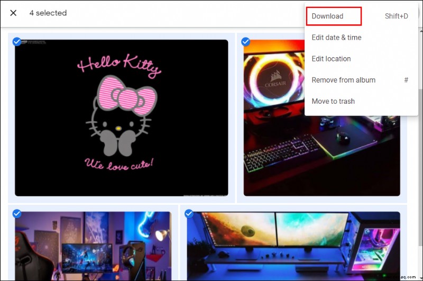Click the X to clear selection

[x=13, y=13]
